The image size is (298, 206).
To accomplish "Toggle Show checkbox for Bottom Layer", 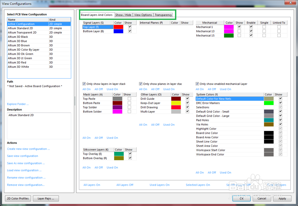I will tap(130, 31).
